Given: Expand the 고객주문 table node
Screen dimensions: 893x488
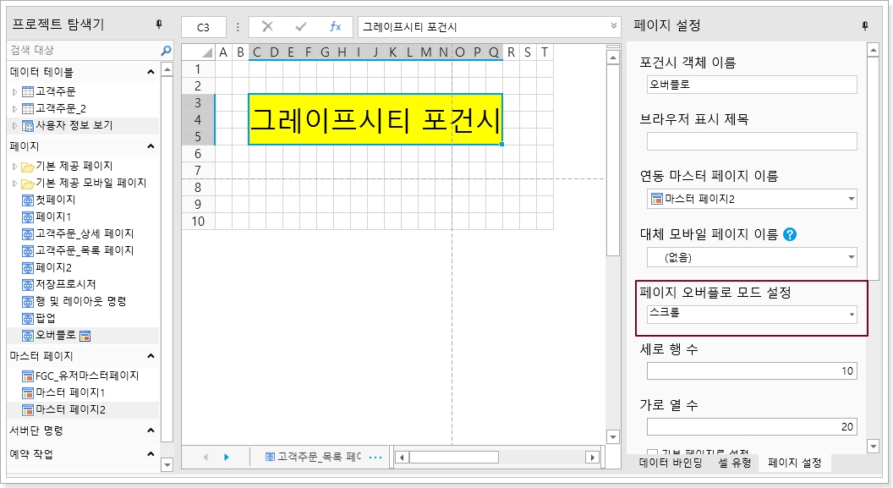Looking at the screenshot, I should click(14, 91).
